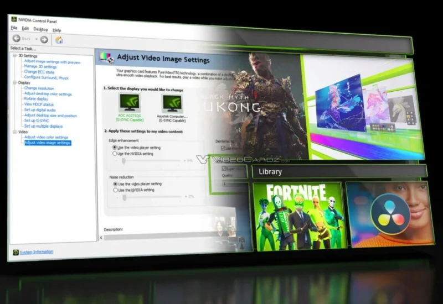Select edge enhancement video player setting radio
The height and width of the screenshot is (304, 443).
click(115, 147)
